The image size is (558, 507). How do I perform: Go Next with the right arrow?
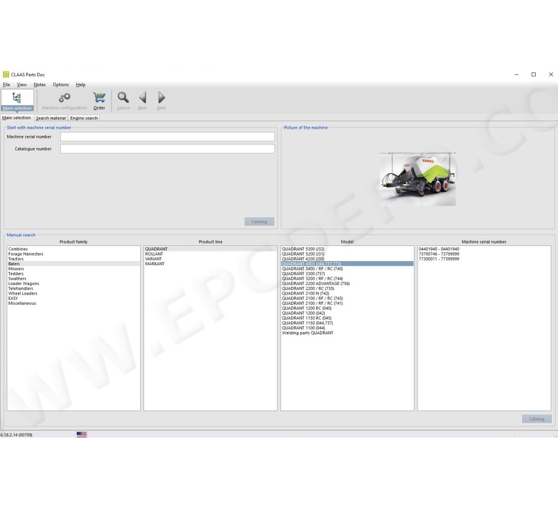click(x=161, y=101)
